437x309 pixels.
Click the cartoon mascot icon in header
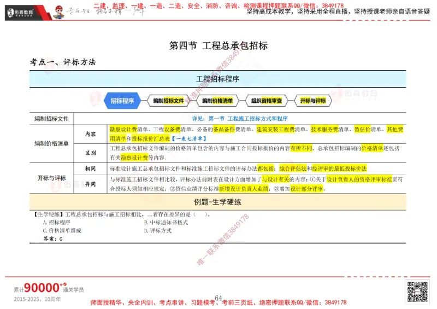[x=59, y=13]
